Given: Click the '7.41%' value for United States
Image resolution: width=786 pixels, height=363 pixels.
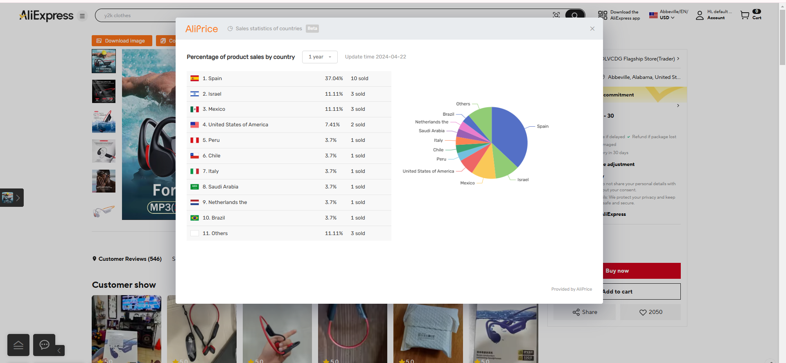Looking at the screenshot, I should pos(332,125).
